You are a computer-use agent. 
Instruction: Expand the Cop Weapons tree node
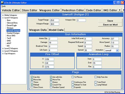(3, 53)
